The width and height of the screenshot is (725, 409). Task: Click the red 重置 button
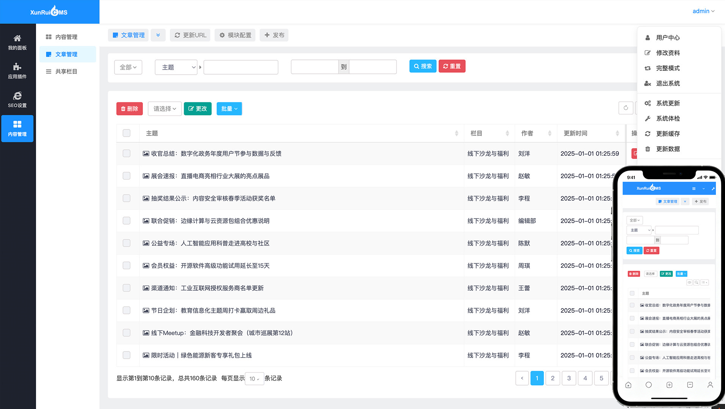click(x=452, y=66)
